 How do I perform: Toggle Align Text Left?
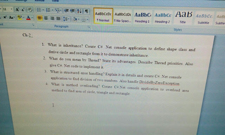(x=40, y=18)
